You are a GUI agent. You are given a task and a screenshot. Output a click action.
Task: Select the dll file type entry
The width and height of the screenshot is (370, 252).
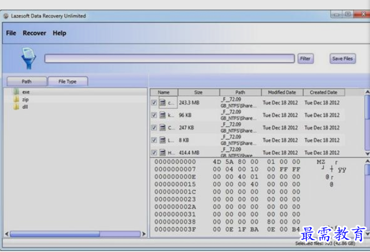[x=25, y=107]
